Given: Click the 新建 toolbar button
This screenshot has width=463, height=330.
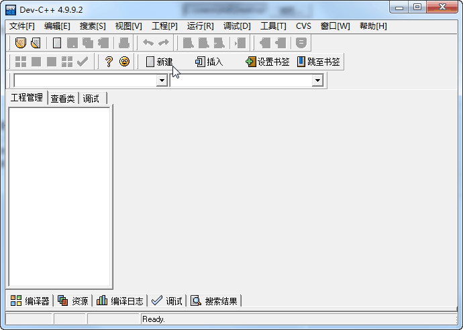Looking at the screenshot, I should (160, 62).
